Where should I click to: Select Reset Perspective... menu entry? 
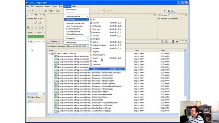pyautogui.click(x=76, y=29)
